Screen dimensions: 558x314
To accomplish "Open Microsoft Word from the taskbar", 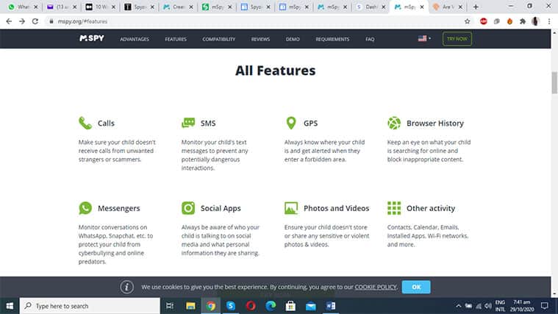I will coord(330,305).
